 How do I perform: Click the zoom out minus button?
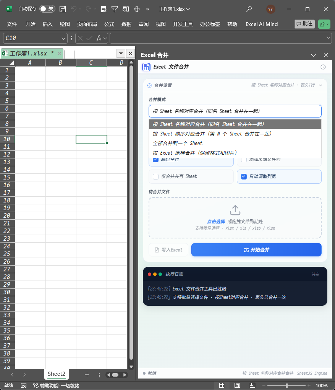point(264,385)
